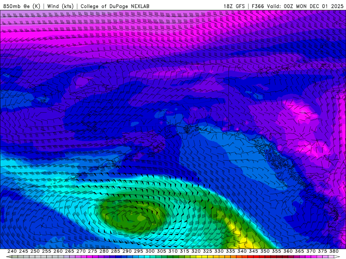Click the 260 value on the color scale
The height and width of the screenshot is (259, 346).
[x=58, y=251]
